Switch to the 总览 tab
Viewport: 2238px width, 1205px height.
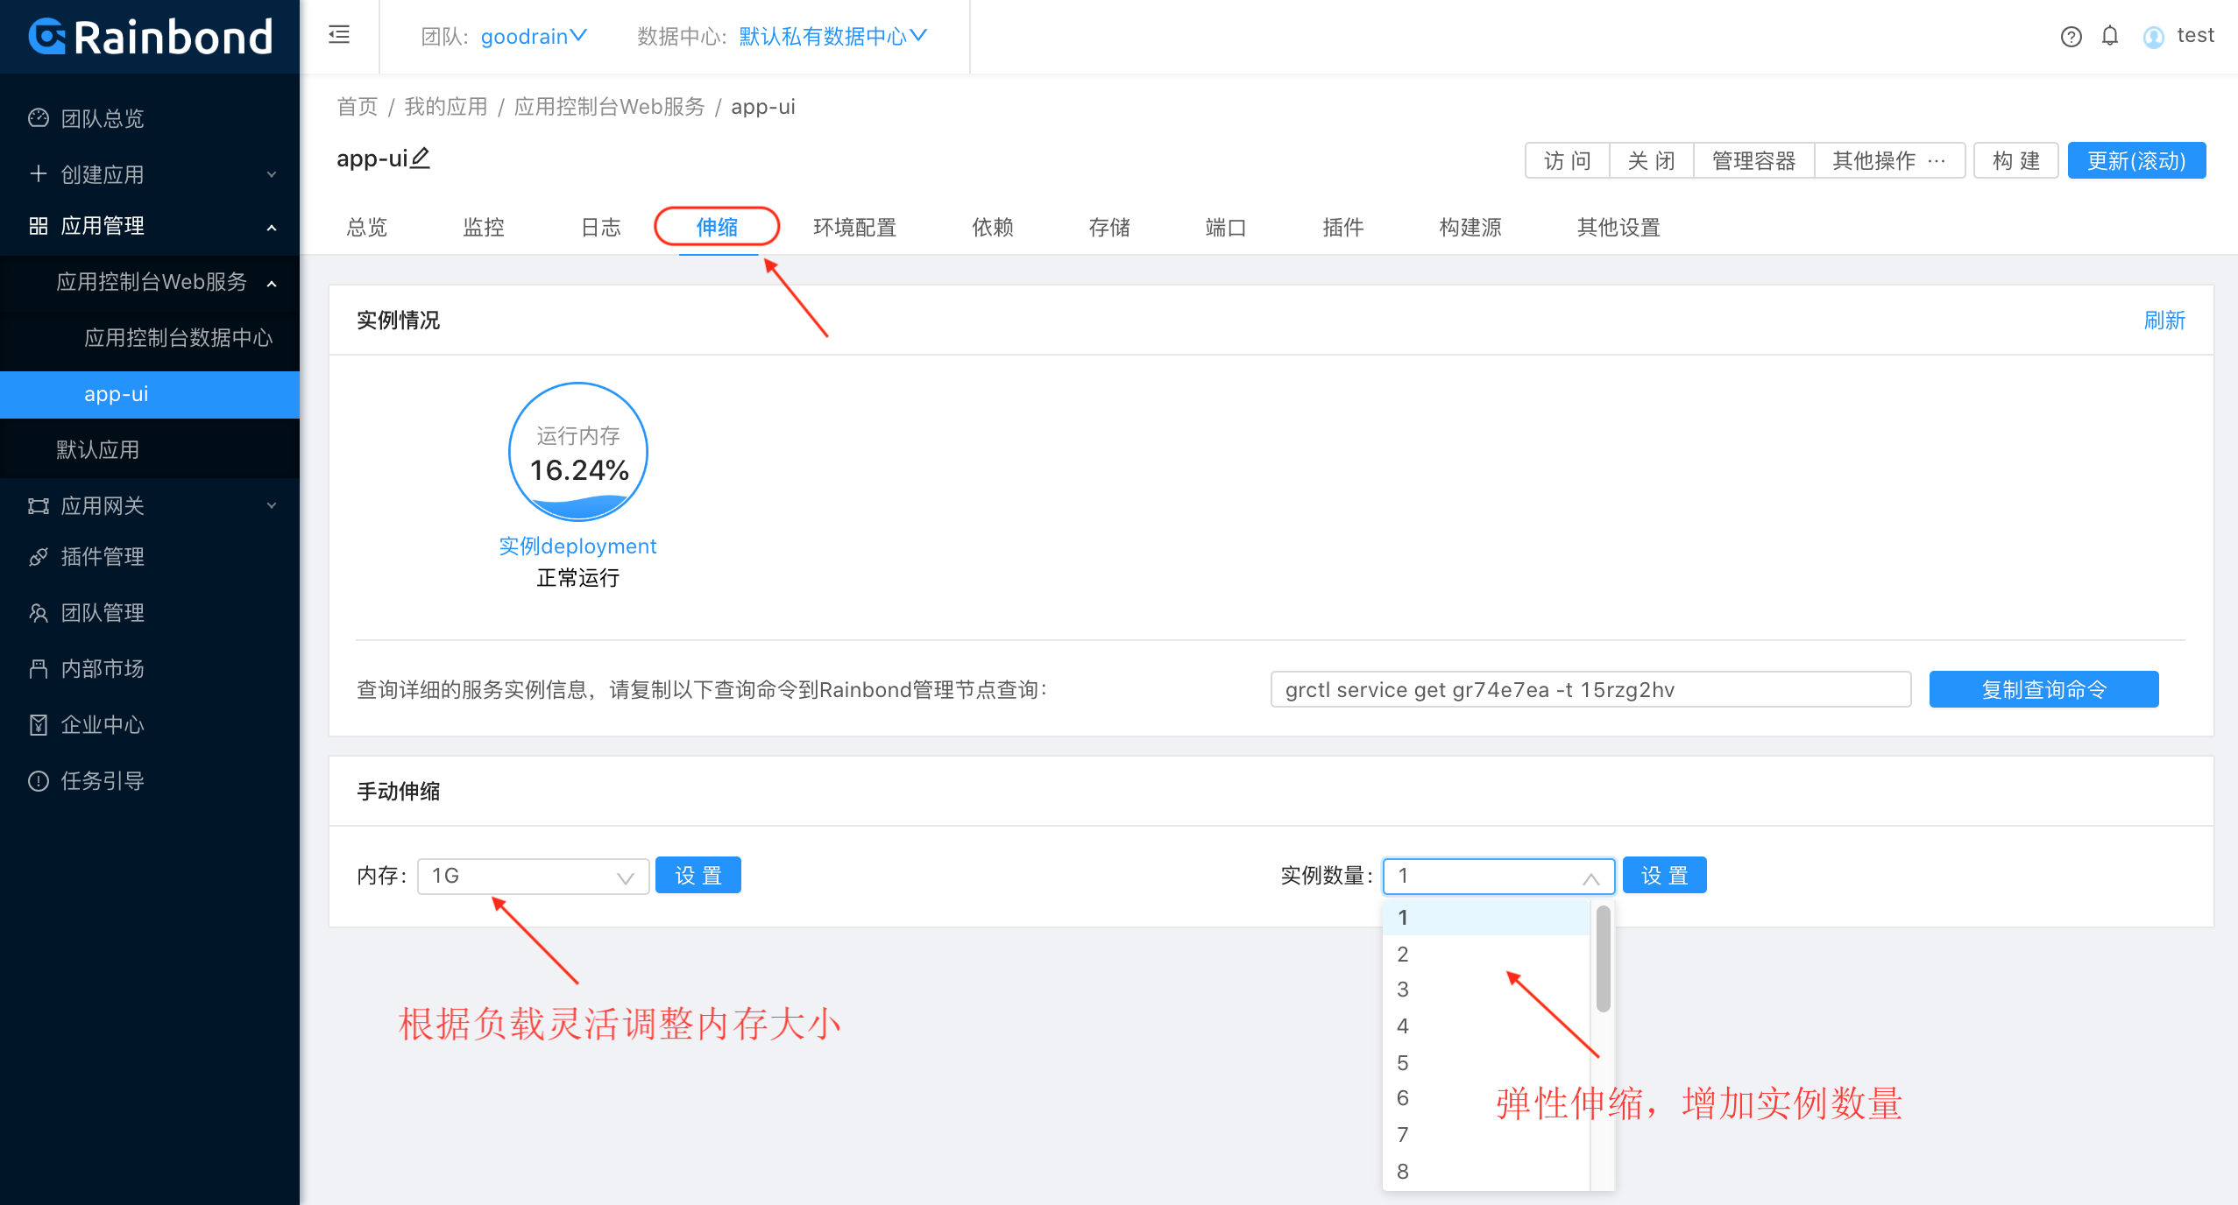[x=367, y=228]
